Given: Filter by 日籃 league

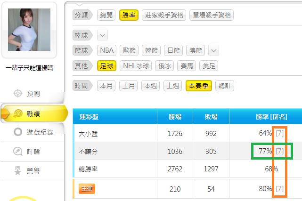Looking at the screenshot, I should point(173,50).
